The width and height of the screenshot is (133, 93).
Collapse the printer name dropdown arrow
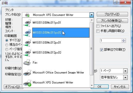pyautogui.click(x=91, y=15)
